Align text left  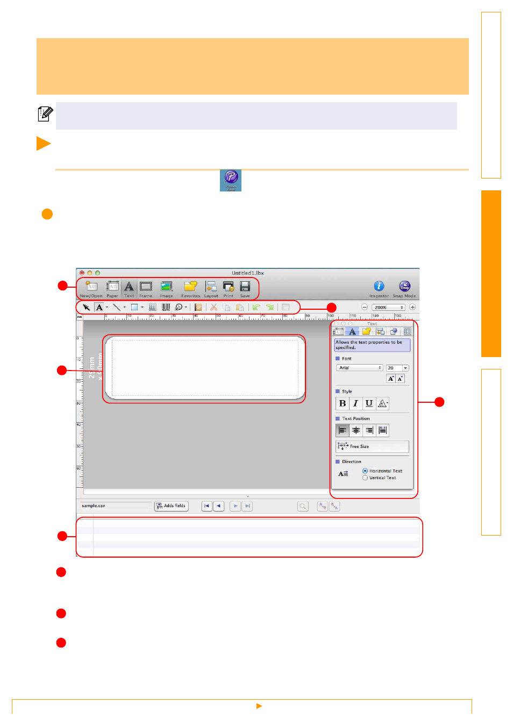click(343, 430)
